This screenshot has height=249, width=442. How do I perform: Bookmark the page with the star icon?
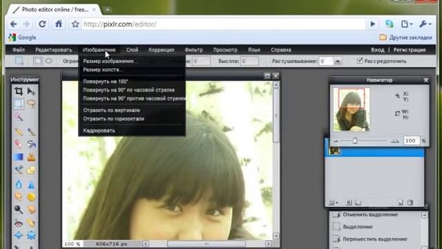click(x=75, y=24)
